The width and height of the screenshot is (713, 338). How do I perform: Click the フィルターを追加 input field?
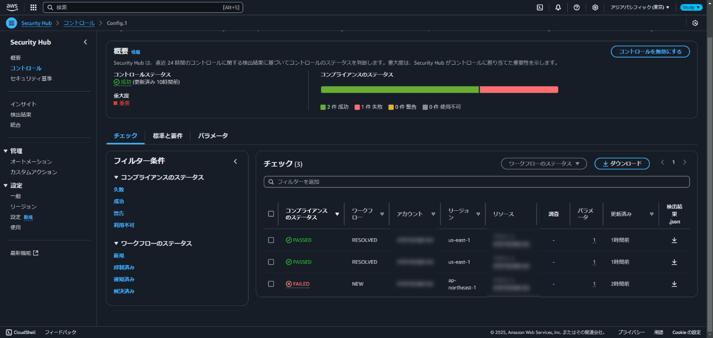[x=477, y=182]
